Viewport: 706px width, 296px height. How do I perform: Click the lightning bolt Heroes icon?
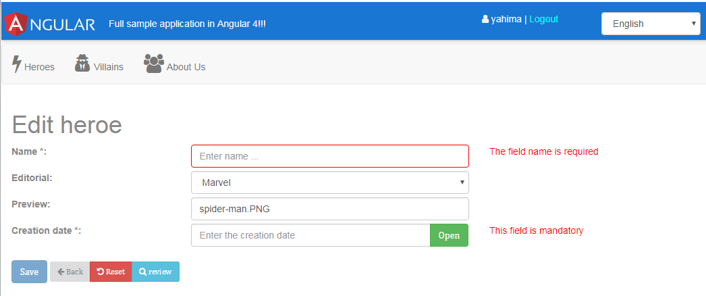(x=17, y=64)
